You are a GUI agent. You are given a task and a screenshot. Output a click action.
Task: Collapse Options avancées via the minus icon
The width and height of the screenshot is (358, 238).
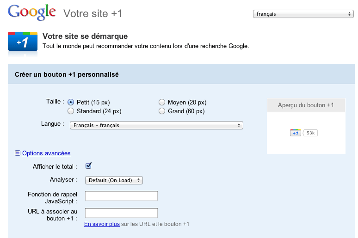point(18,153)
